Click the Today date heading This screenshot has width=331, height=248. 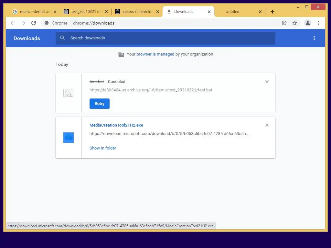[62, 64]
